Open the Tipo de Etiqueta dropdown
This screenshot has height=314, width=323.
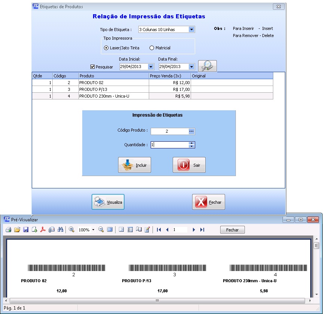(x=191, y=30)
